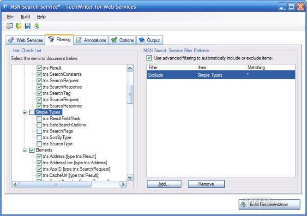Uncheck the Elements group checkbox
Screen dimensions: 307x216
32,150
